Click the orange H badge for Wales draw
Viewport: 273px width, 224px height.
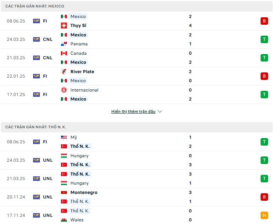(x=264, y=215)
